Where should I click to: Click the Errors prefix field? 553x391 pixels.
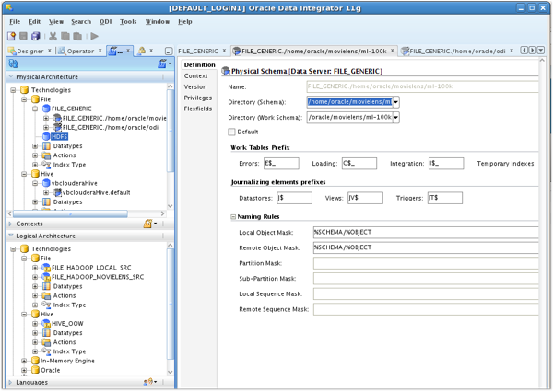[x=281, y=163]
